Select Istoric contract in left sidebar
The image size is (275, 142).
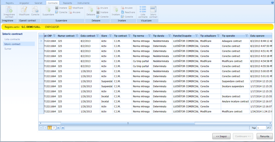pyautogui.click(x=19, y=44)
